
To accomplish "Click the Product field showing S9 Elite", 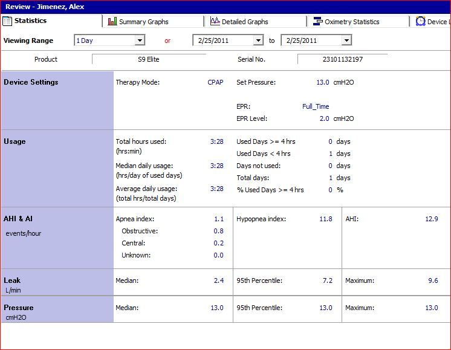I will (149, 59).
